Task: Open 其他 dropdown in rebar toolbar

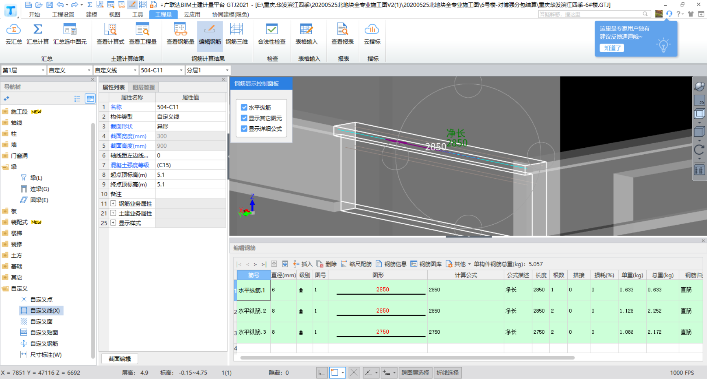Action: pyautogui.click(x=458, y=264)
